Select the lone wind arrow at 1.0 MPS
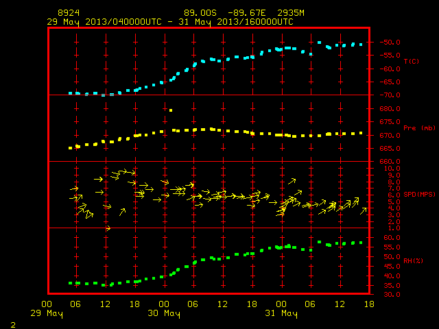The height and width of the screenshot is (329, 439). click(x=108, y=228)
